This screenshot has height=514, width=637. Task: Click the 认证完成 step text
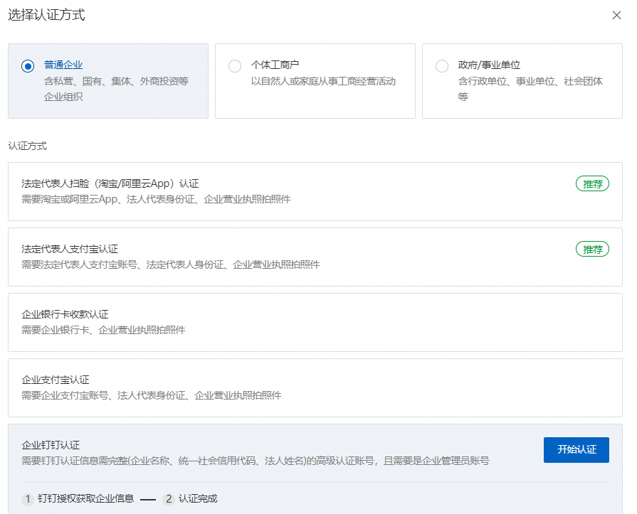pyautogui.click(x=198, y=498)
